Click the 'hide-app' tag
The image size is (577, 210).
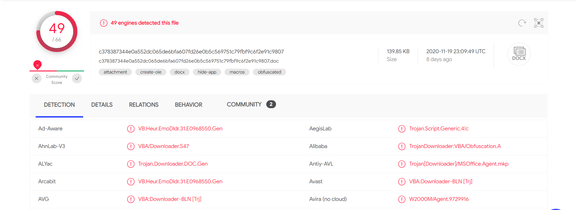click(x=207, y=72)
